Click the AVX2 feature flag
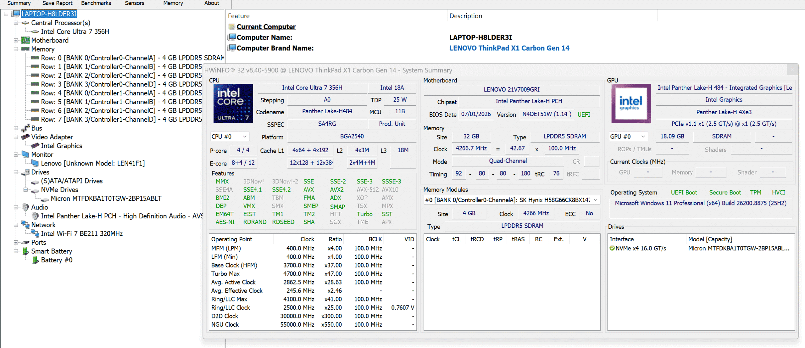The height and width of the screenshot is (348, 805). (x=336, y=190)
